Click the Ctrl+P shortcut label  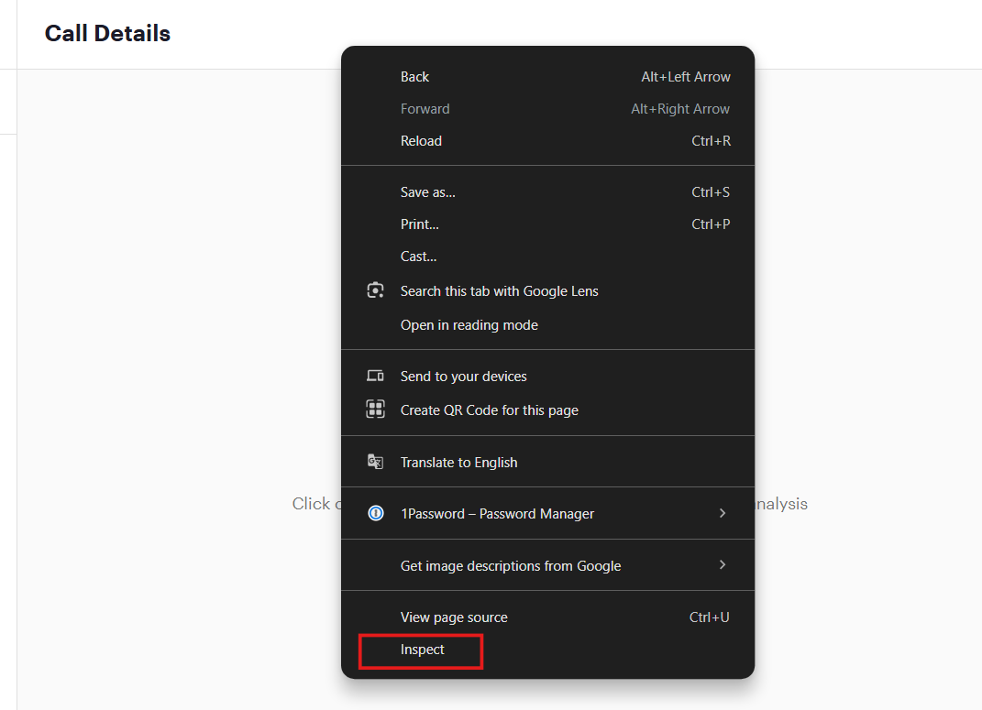point(711,224)
